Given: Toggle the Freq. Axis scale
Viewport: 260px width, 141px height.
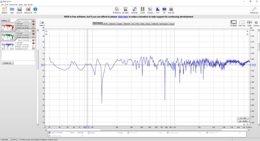Looking at the screenshot, I should 242,23.
